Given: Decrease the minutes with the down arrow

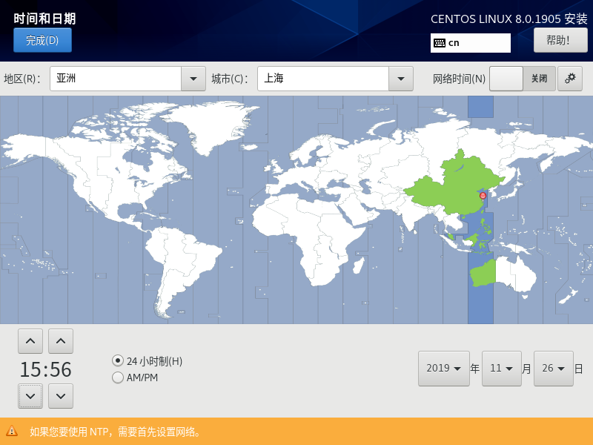Looking at the screenshot, I should tap(61, 396).
